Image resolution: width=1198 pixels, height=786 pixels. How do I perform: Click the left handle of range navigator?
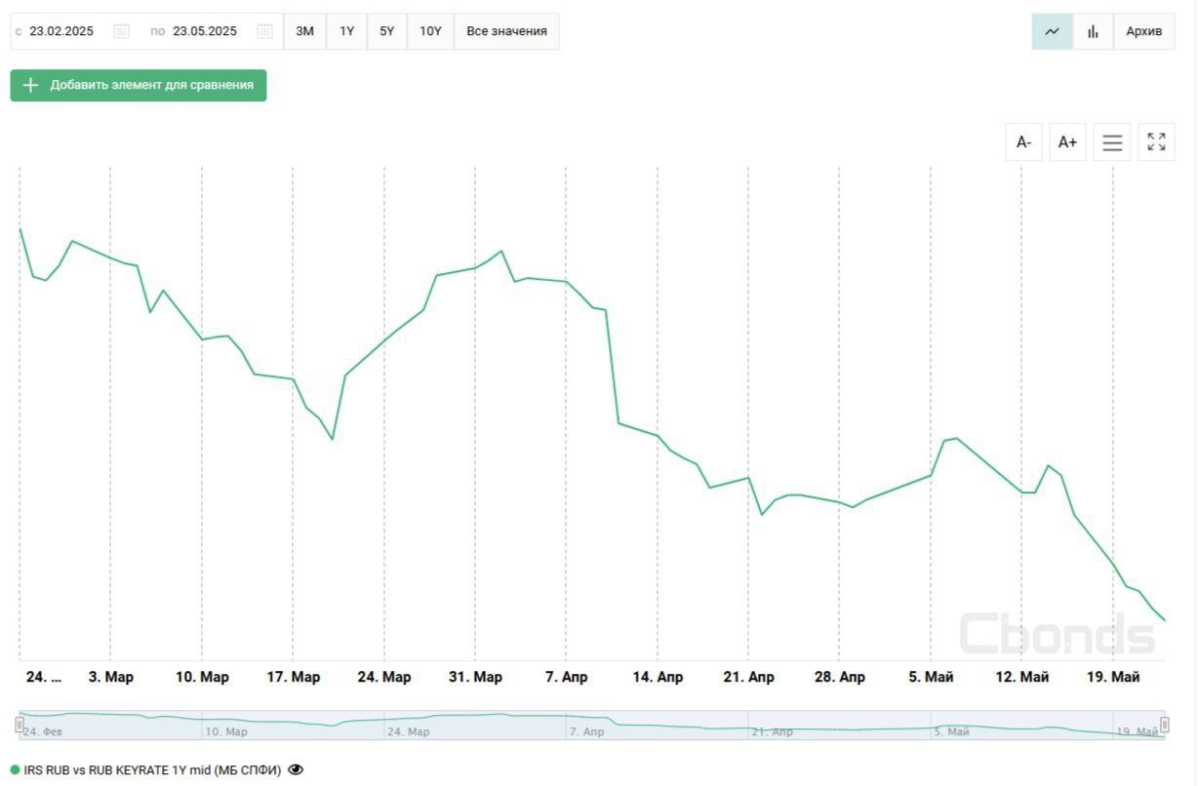(x=20, y=725)
